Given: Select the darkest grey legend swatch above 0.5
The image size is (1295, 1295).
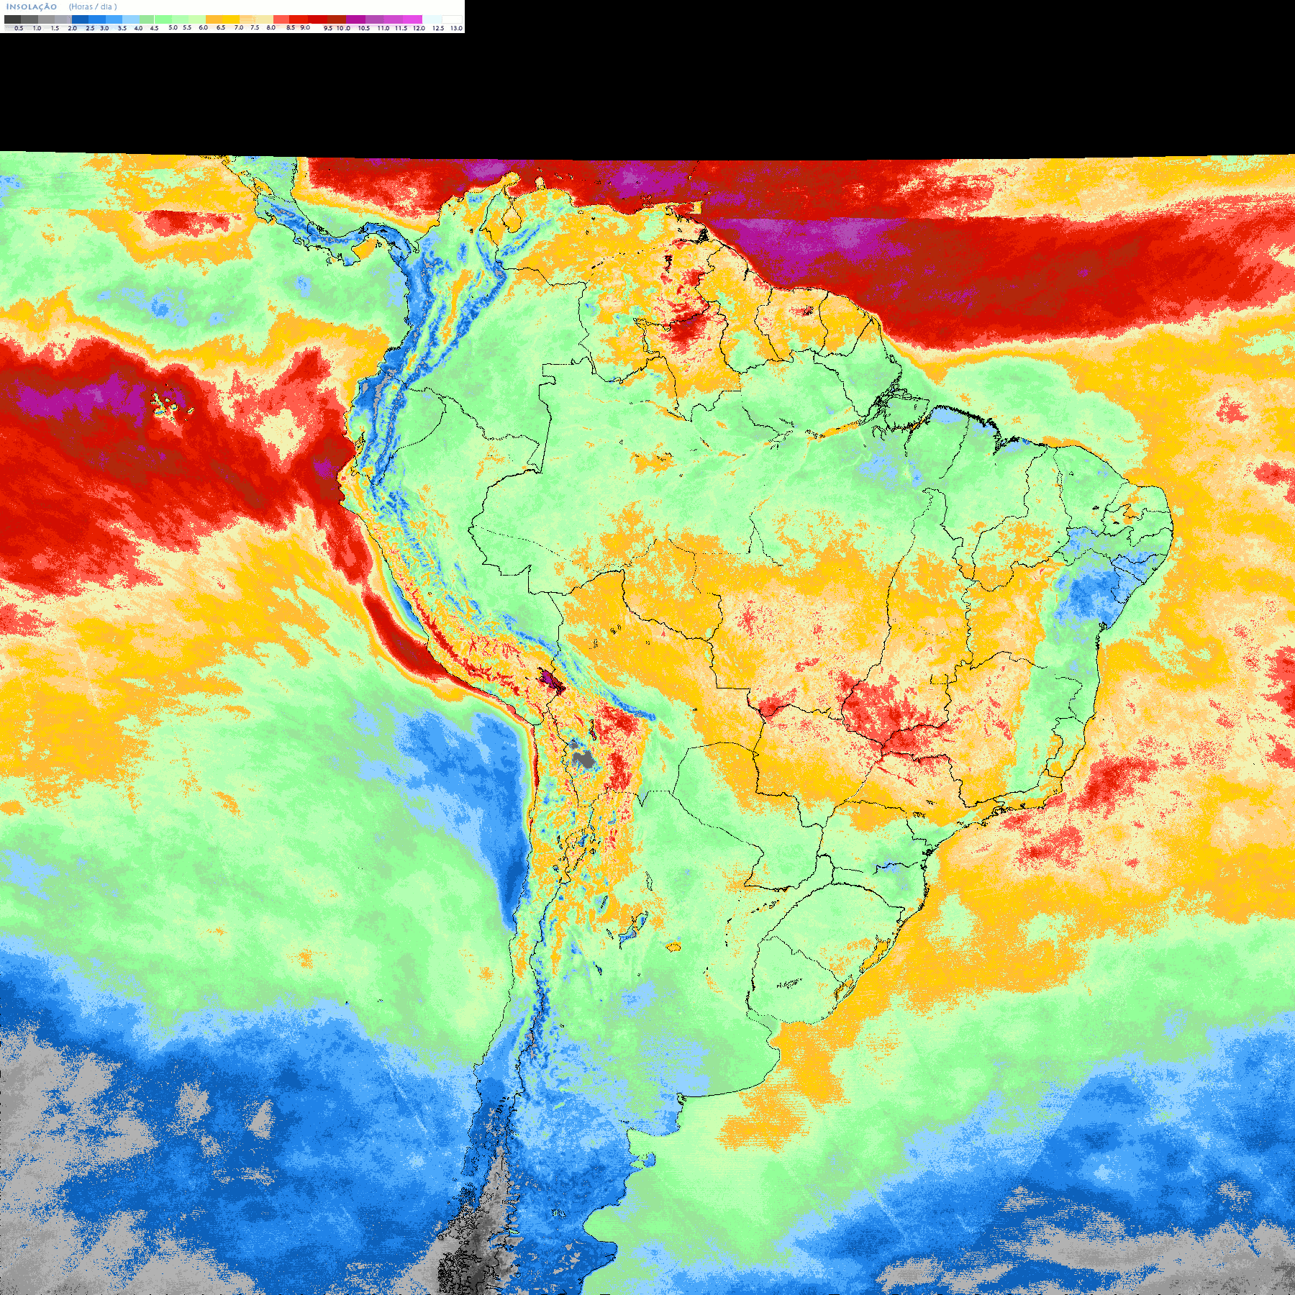Looking at the screenshot, I should point(12,19).
